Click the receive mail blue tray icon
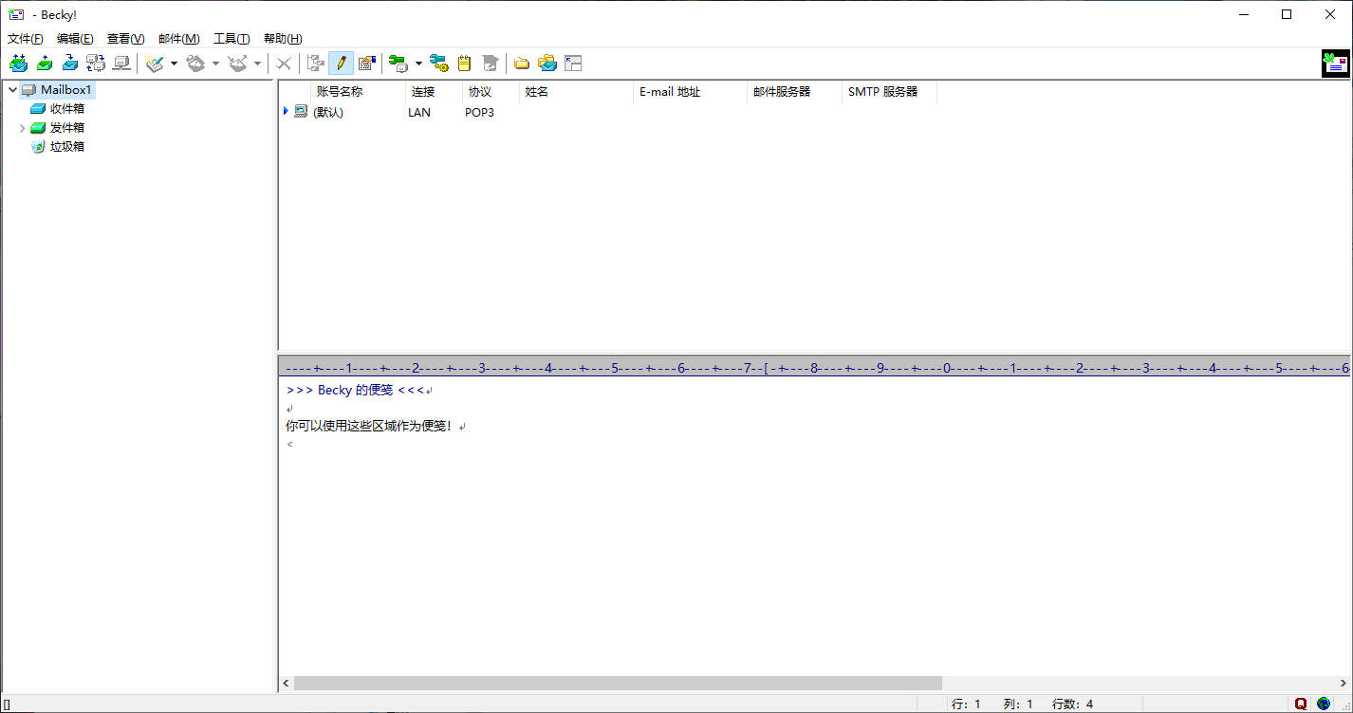 click(x=70, y=64)
